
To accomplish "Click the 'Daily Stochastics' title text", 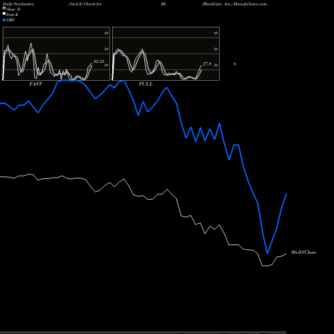I will tap(18, 4).
